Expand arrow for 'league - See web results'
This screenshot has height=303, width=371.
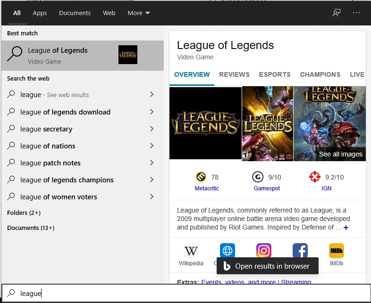[152, 94]
